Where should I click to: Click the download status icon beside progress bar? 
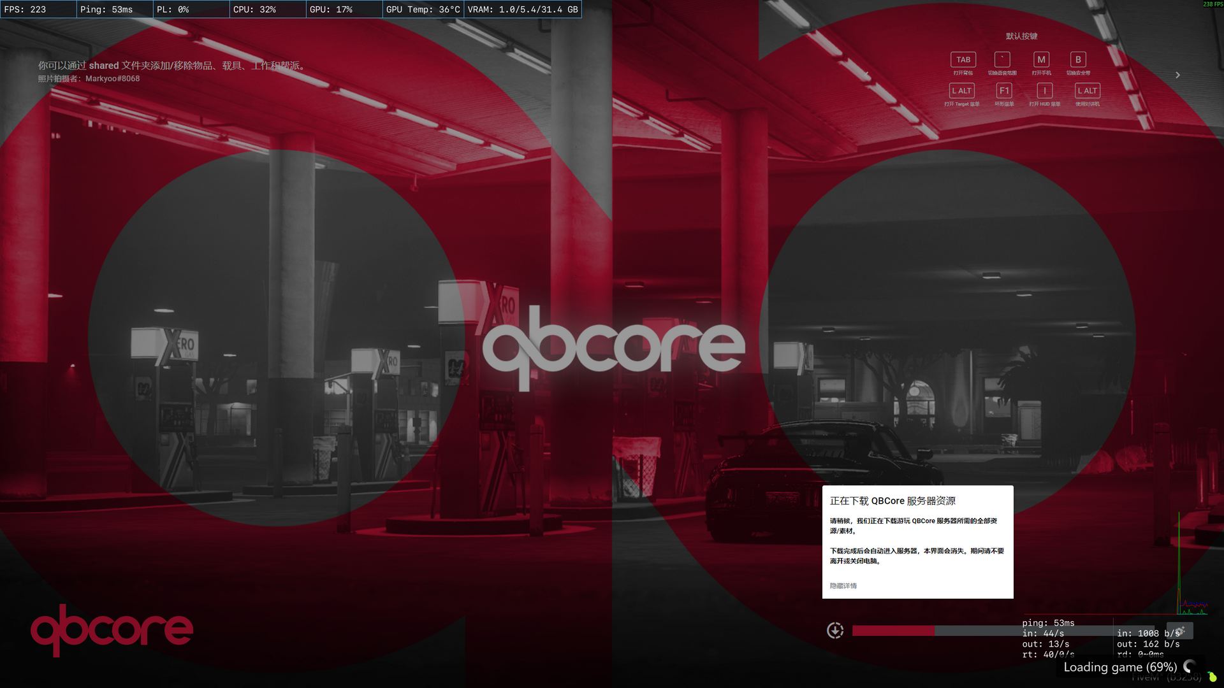click(835, 631)
